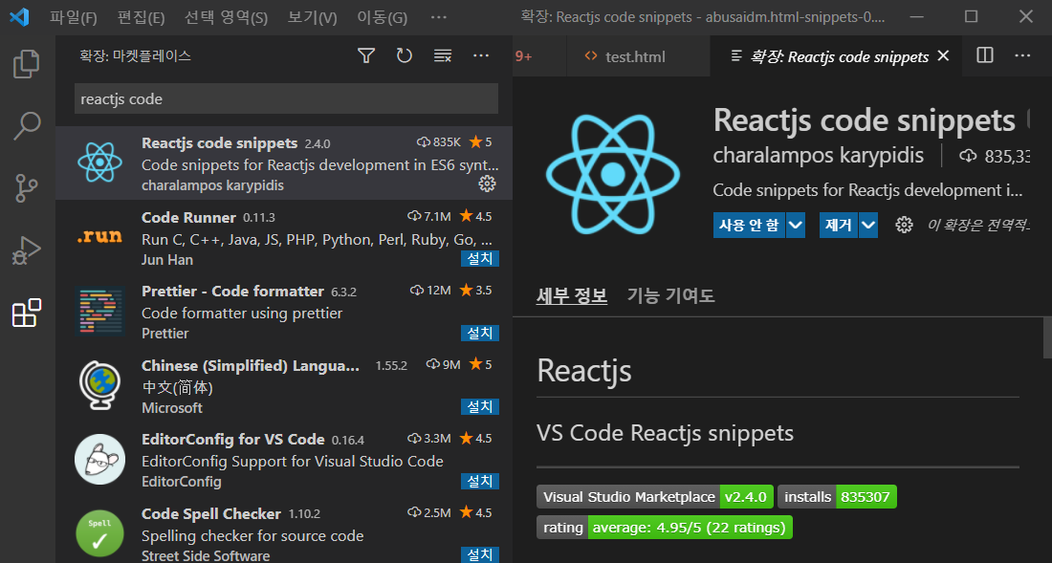Click the installs 835307 badge
The image size is (1052, 563).
(x=838, y=497)
